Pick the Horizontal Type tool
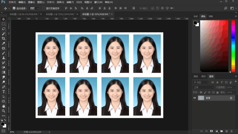The image size is (238, 134). pos(4,92)
